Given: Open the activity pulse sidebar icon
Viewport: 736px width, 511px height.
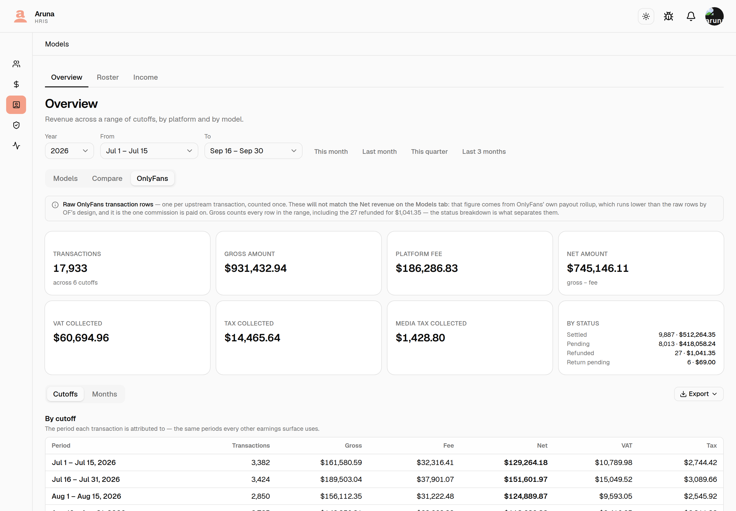Looking at the screenshot, I should [16, 146].
